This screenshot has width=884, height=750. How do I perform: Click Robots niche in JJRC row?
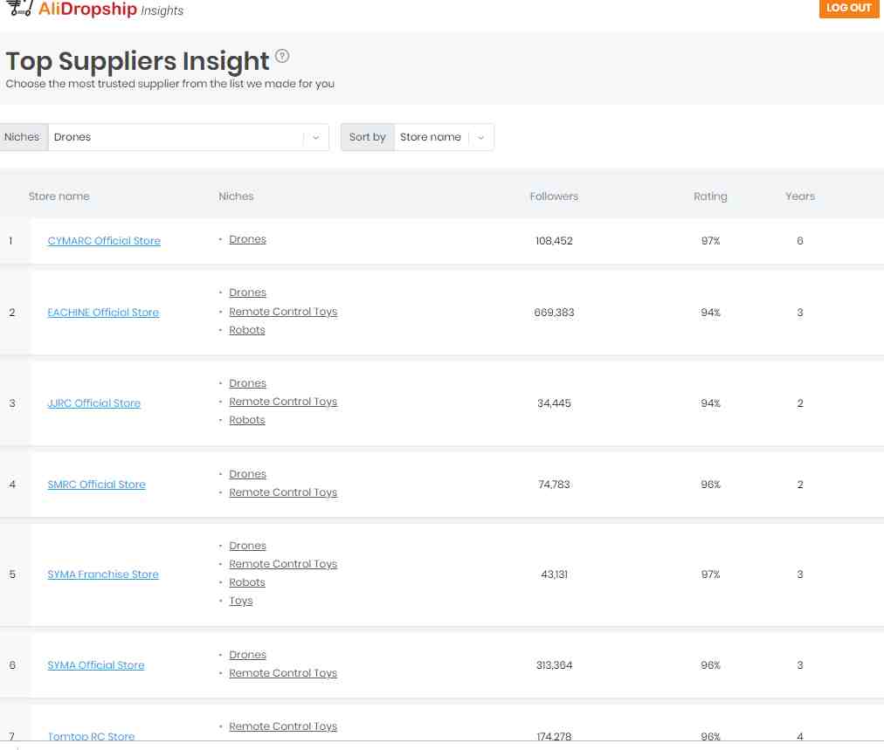[x=247, y=420]
